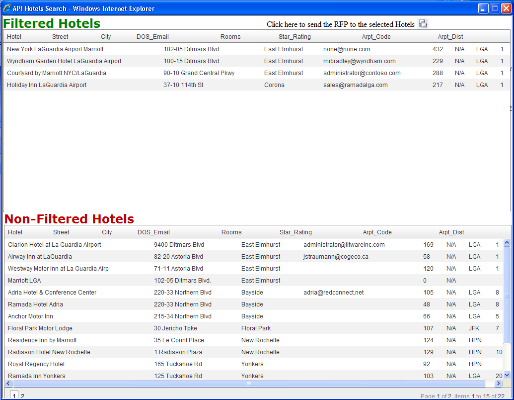Click vertical scrollbar down arrow
The height and width of the screenshot is (400, 514).
507,375
